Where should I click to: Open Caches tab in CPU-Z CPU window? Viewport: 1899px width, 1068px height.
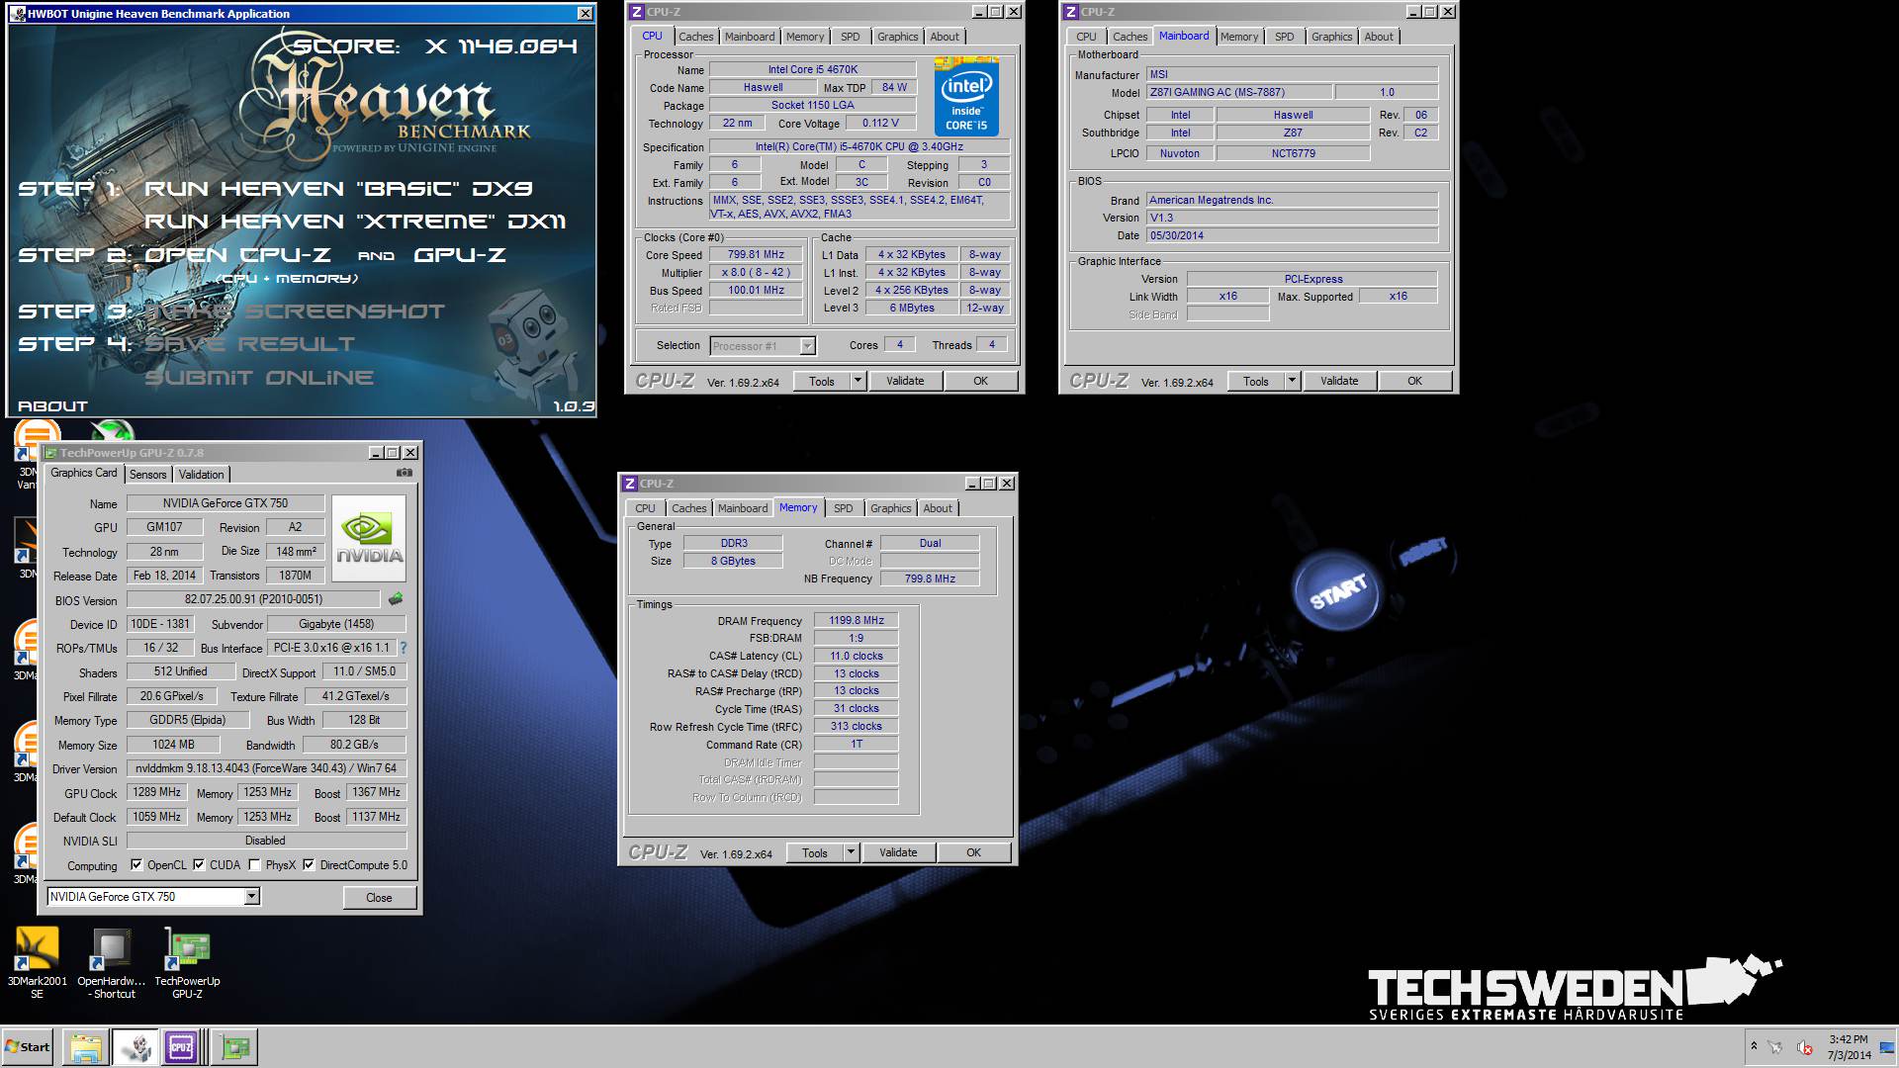pos(696,37)
